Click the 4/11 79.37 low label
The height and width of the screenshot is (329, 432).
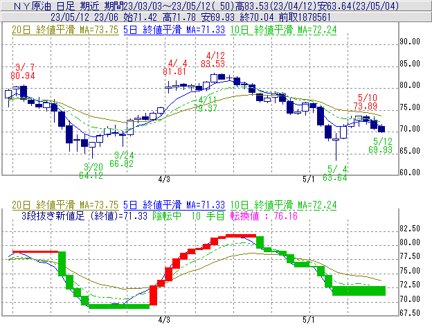[x=206, y=104]
